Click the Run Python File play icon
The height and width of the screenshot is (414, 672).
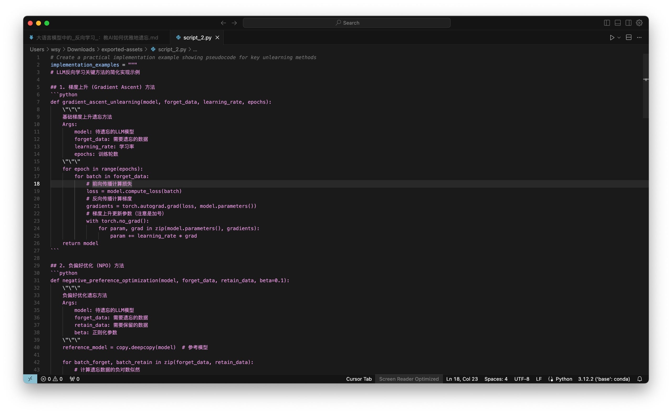pyautogui.click(x=611, y=38)
